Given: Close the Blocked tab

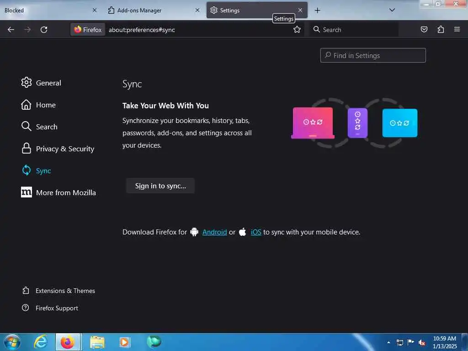Looking at the screenshot, I should tap(94, 10).
